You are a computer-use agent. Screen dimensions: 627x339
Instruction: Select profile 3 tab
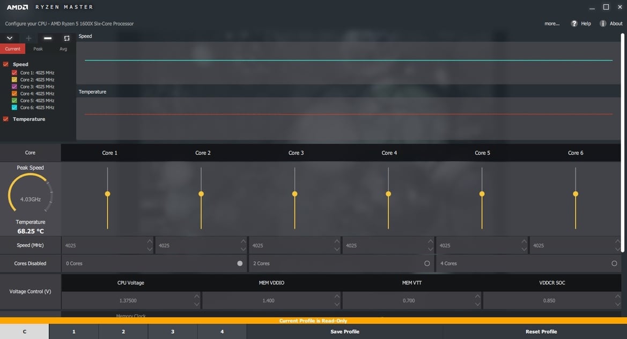(173, 332)
